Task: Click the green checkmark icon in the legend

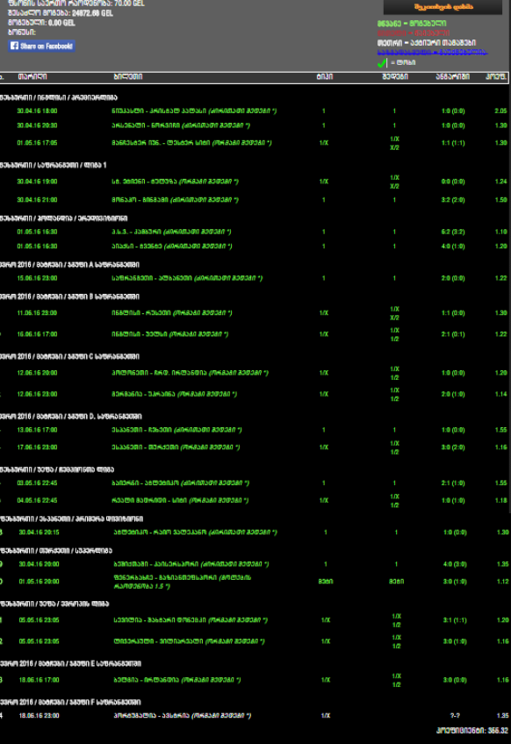Action: [382, 62]
